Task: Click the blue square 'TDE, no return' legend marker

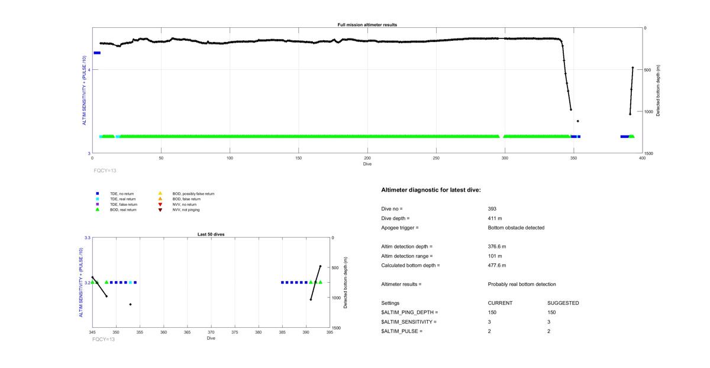Action: click(98, 193)
